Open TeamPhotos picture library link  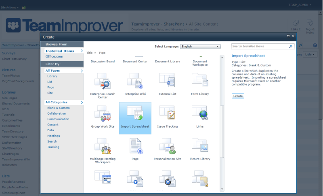pyautogui.click(x=11, y=76)
